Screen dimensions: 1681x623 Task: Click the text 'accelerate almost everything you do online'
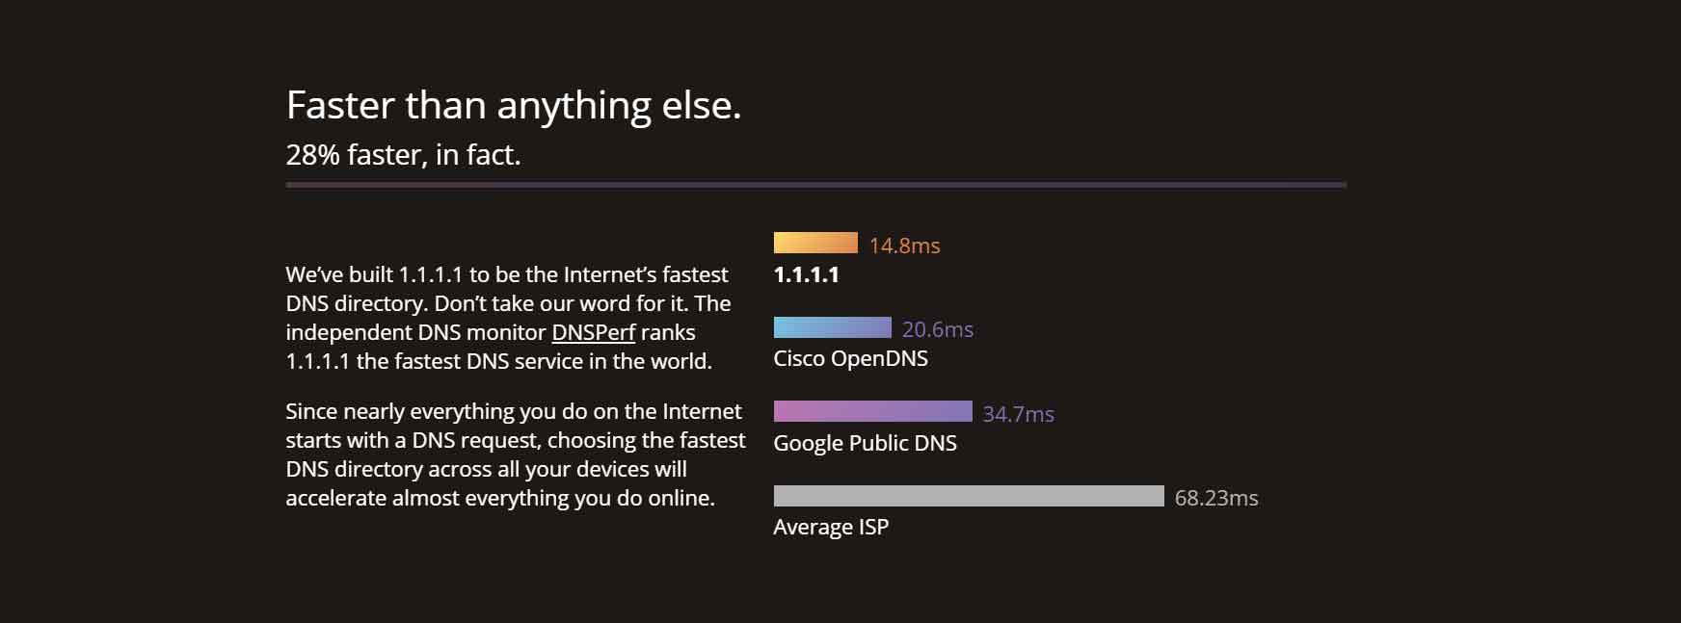498,499
